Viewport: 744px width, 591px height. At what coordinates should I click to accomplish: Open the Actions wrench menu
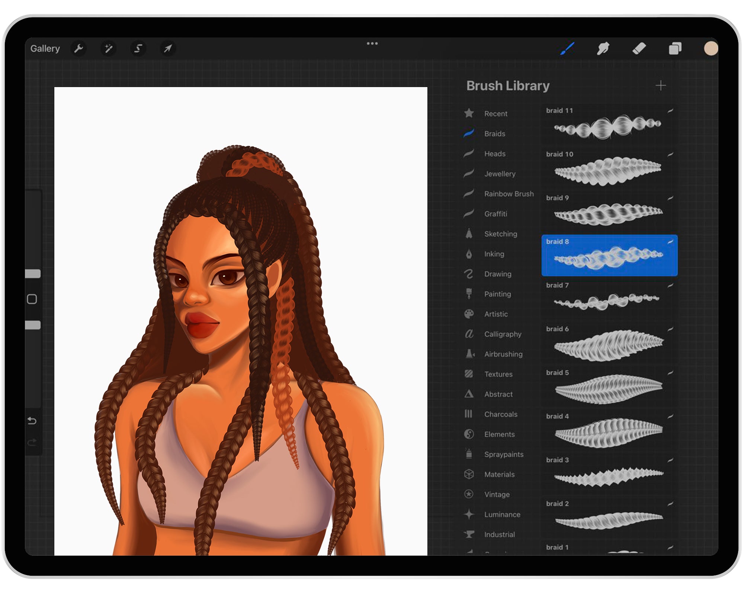click(x=78, y=48)
